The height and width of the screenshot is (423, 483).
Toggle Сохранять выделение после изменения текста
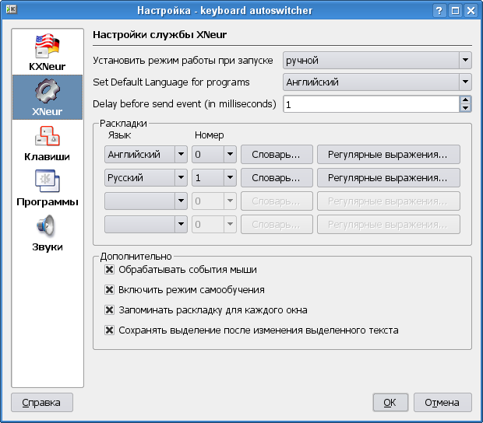(109, 330)
